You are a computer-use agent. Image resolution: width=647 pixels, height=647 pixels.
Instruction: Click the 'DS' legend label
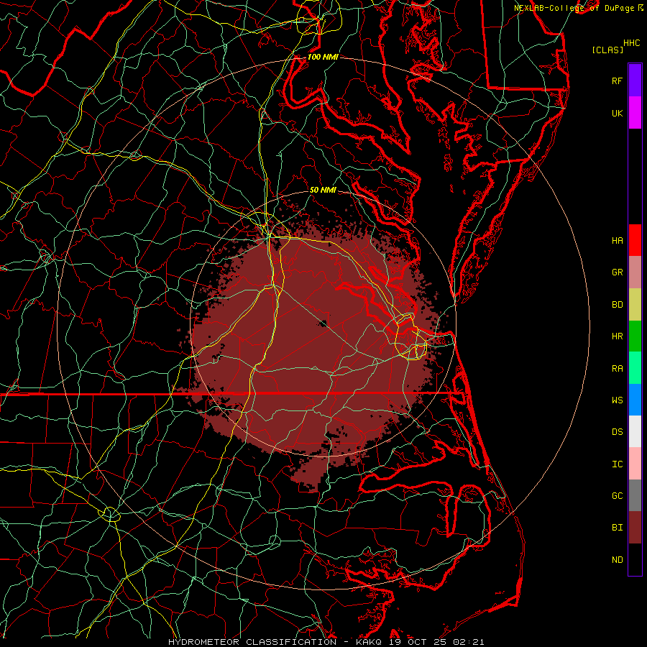coord(618,432)
